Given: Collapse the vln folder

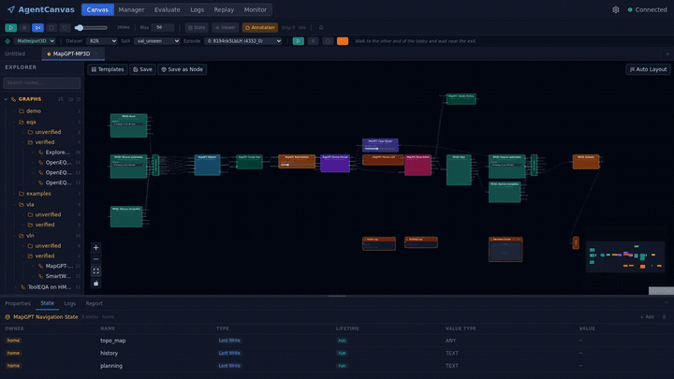Looking at the screenshot, I should click(30, 236).
